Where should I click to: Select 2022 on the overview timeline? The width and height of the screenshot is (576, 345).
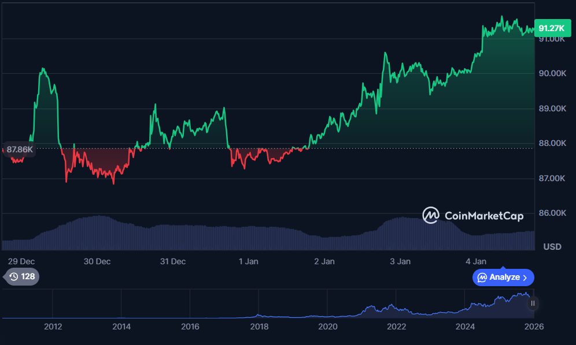[396, 327]
